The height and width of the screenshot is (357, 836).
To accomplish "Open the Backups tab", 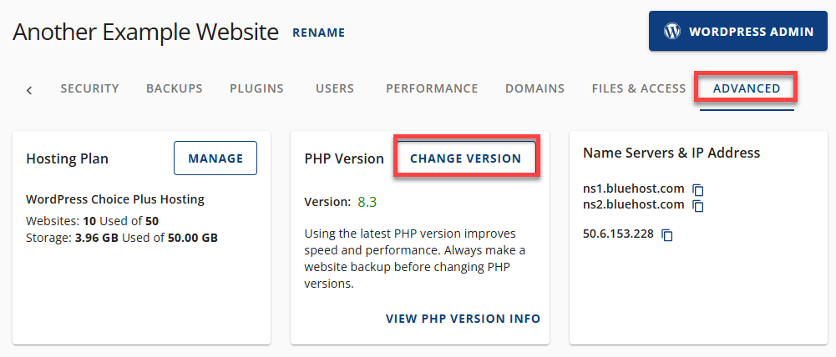I will pos(174,88).
